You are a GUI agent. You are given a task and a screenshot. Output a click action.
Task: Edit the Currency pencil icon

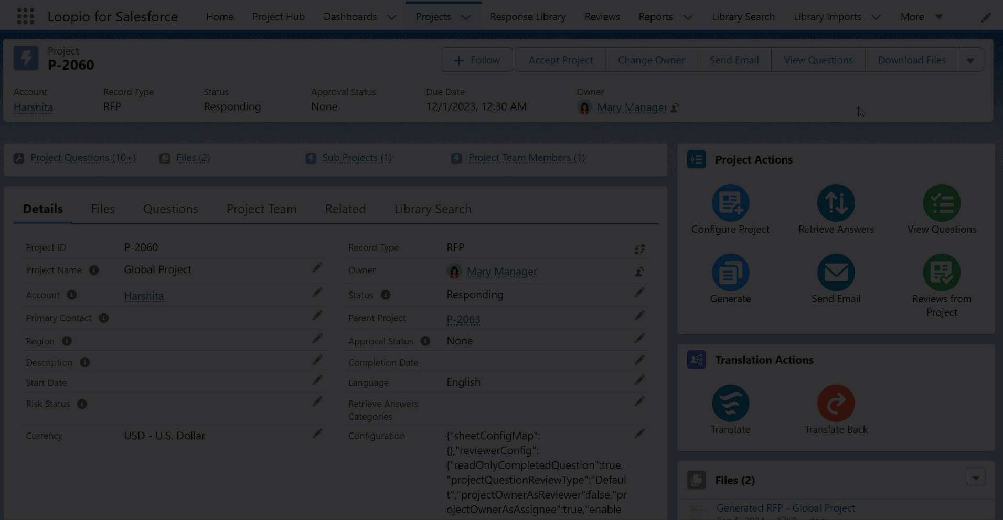pos(317,434)
